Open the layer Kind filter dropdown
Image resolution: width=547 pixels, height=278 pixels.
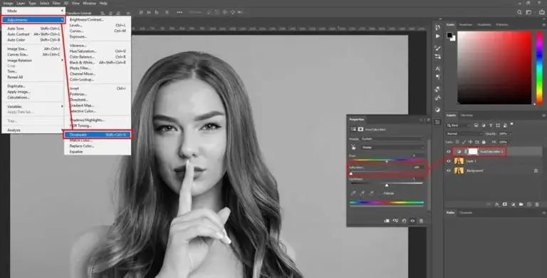pos(459,125)
